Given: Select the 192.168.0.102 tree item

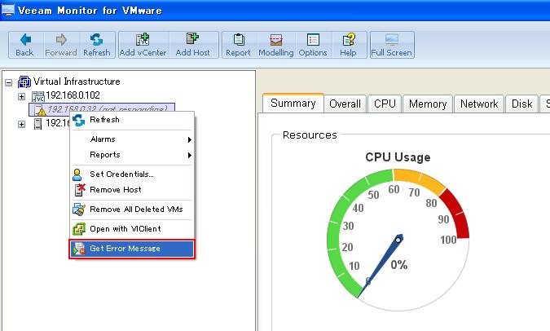Looking at the screenshot, I should click(x=73, y=95).
